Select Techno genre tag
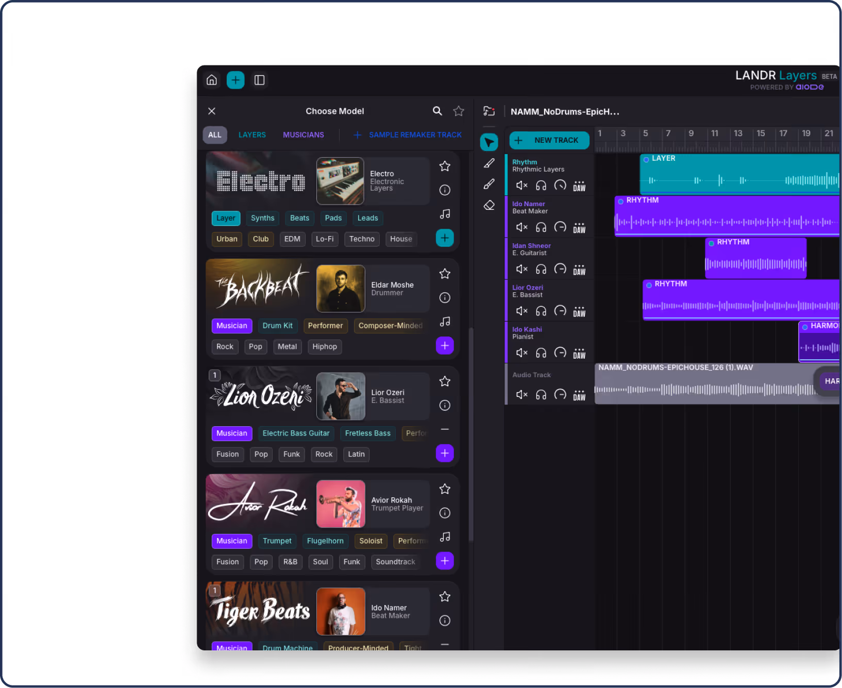This screenshot has width=842, height=688. point(362,239)
